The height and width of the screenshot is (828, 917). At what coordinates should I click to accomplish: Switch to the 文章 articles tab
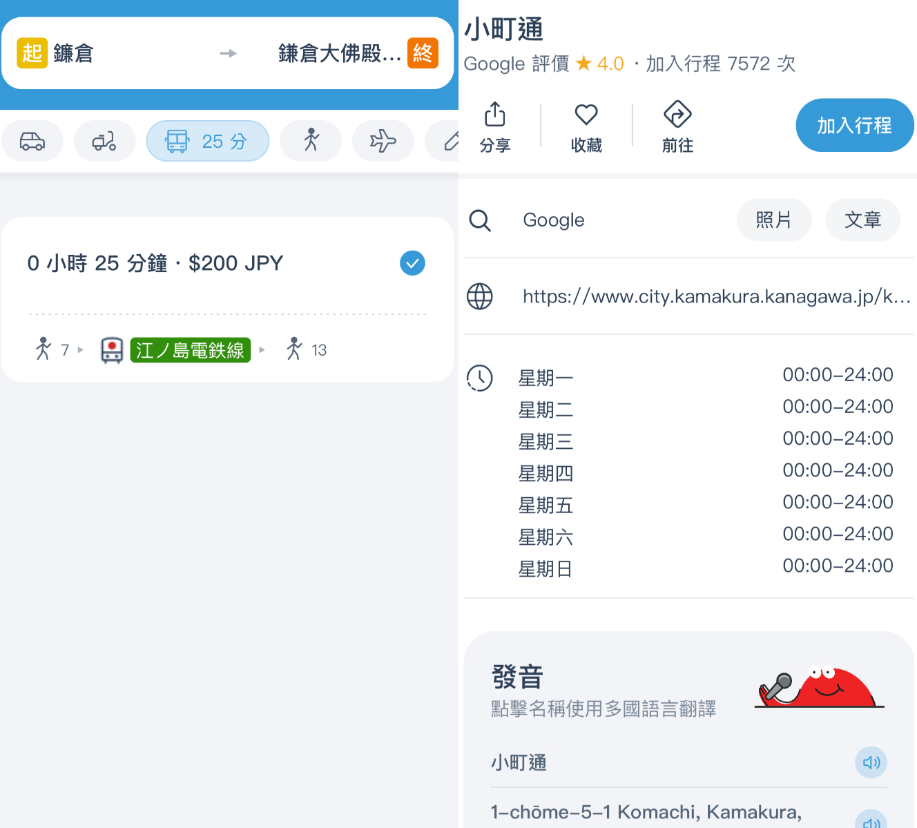[862, 220]
